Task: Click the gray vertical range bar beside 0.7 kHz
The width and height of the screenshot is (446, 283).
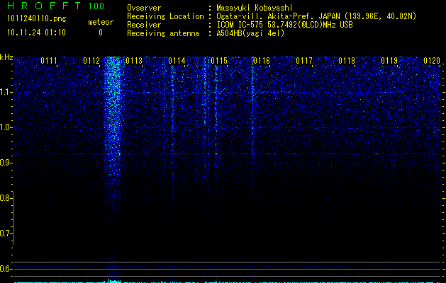Action: 13,218
